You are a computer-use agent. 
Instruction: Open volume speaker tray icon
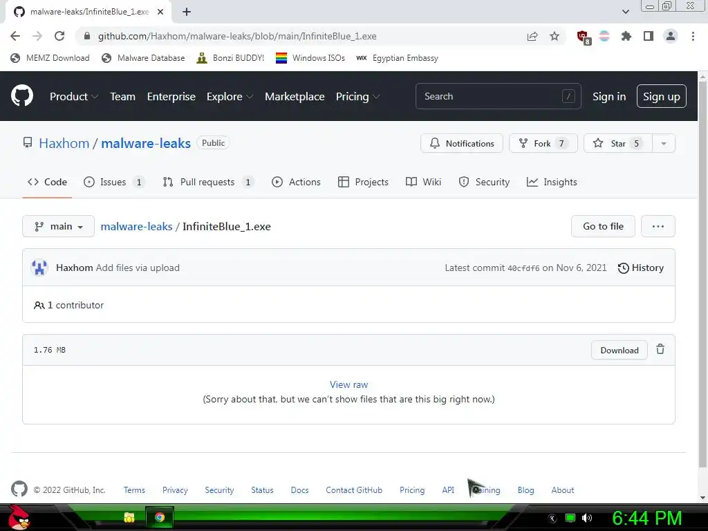[587, 518]
